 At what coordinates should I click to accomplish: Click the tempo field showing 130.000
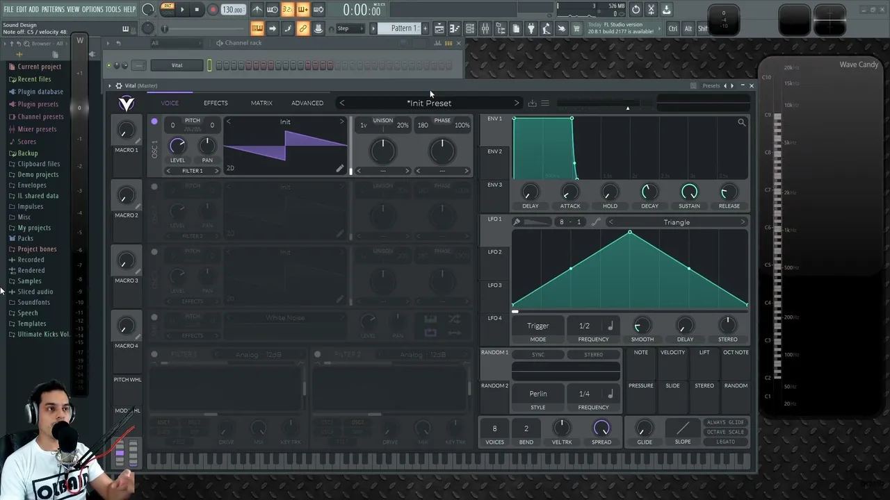pyautogui.click(x=232, y=10)
